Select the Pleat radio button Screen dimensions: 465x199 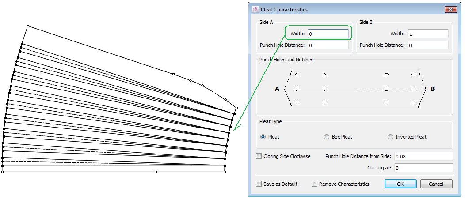(x=263, y=137)
